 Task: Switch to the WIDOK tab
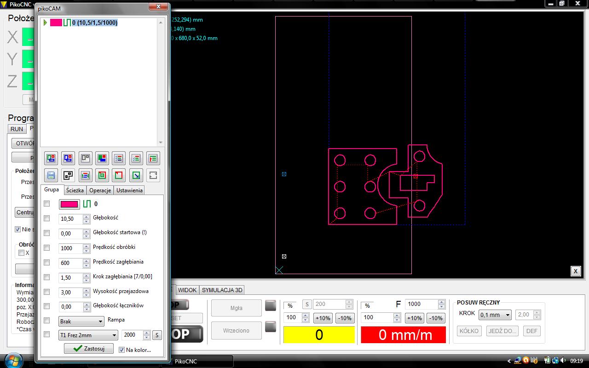187,290
